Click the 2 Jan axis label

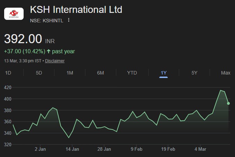[x=40, y=149]
